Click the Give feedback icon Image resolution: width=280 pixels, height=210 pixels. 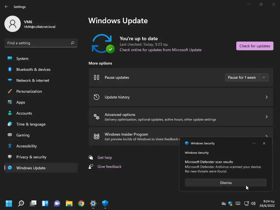(91, 167)
